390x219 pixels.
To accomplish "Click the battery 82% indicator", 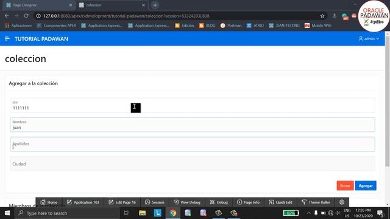I will [291, 213].
